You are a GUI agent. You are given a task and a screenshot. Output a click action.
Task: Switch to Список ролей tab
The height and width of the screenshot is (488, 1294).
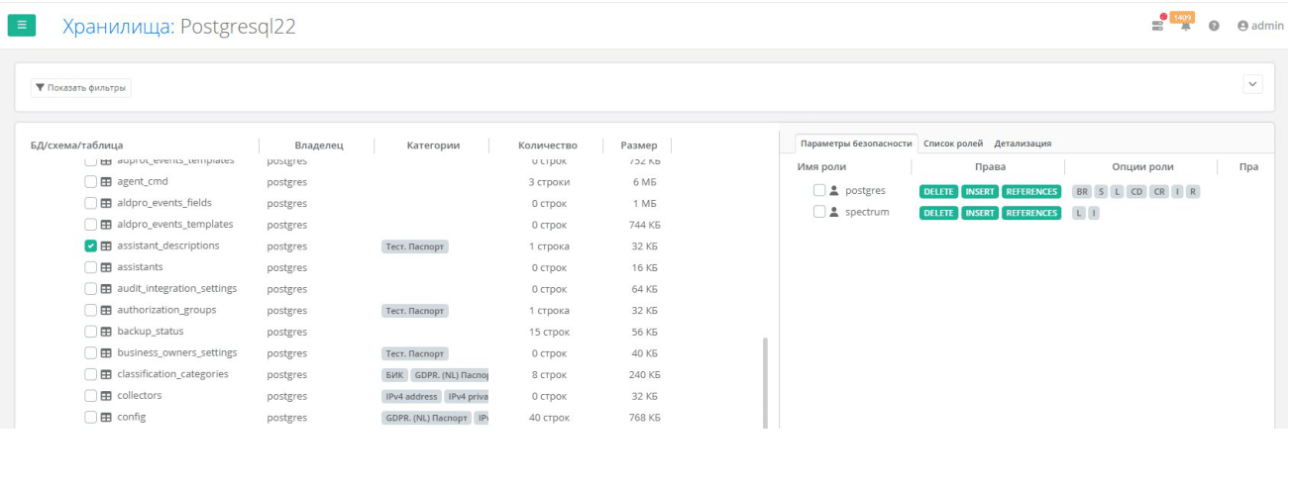[x=953, y=144]
